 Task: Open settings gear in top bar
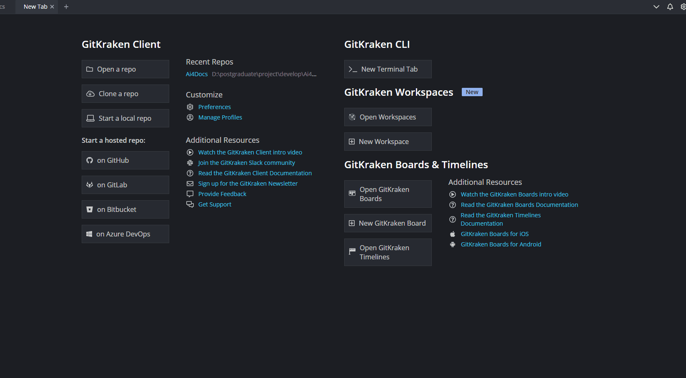[x=683, y=7]
